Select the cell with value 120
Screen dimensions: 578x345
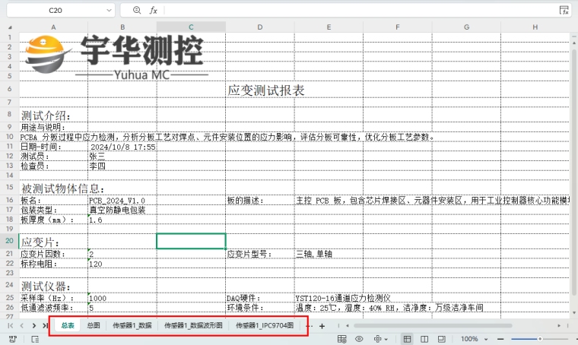(x=122, y=264)
